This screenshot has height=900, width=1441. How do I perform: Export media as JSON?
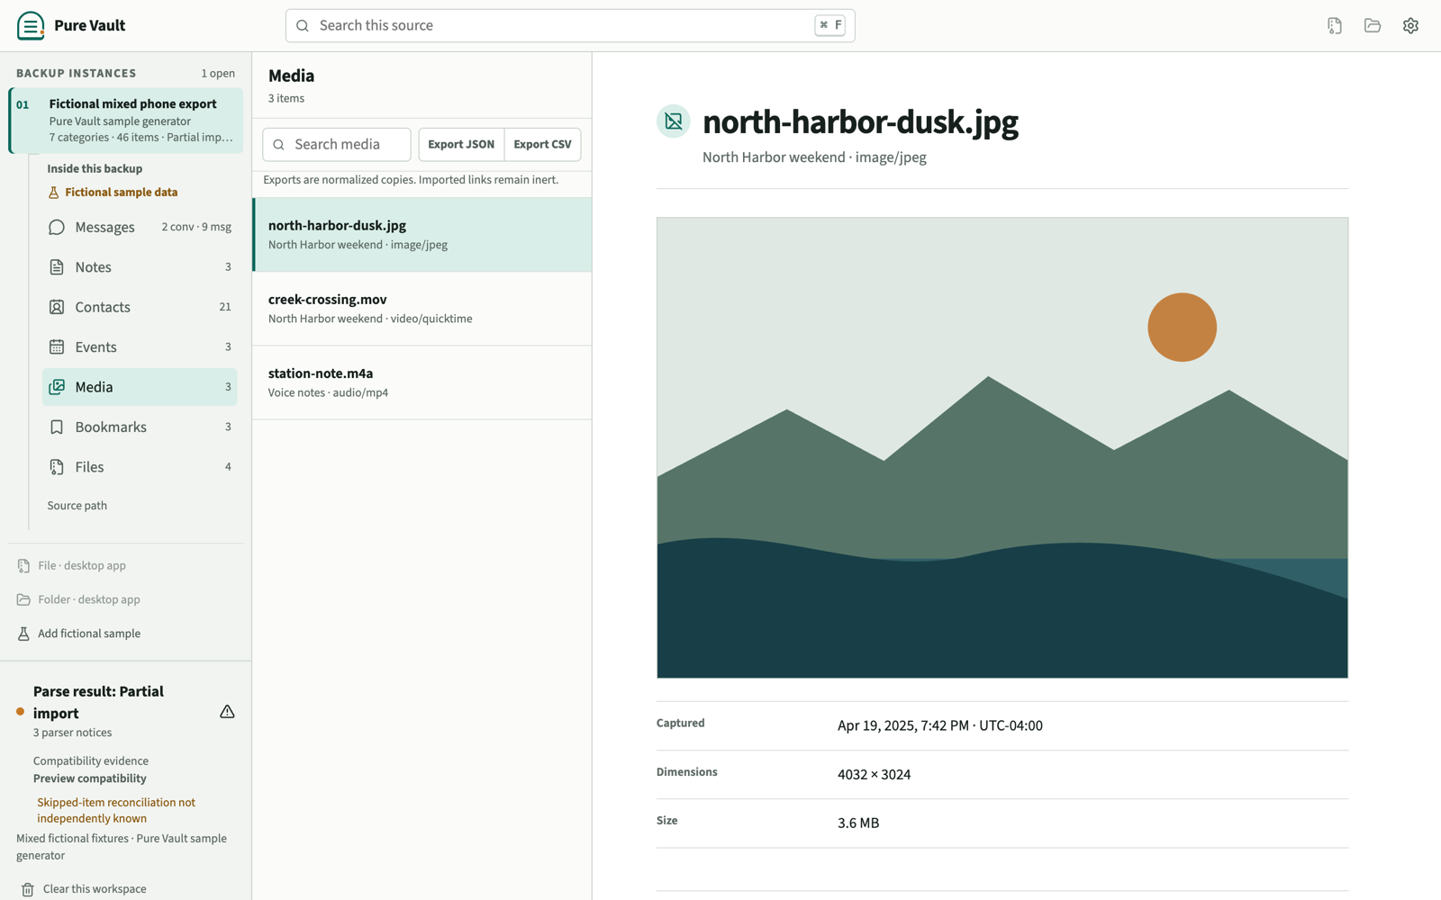461,144
